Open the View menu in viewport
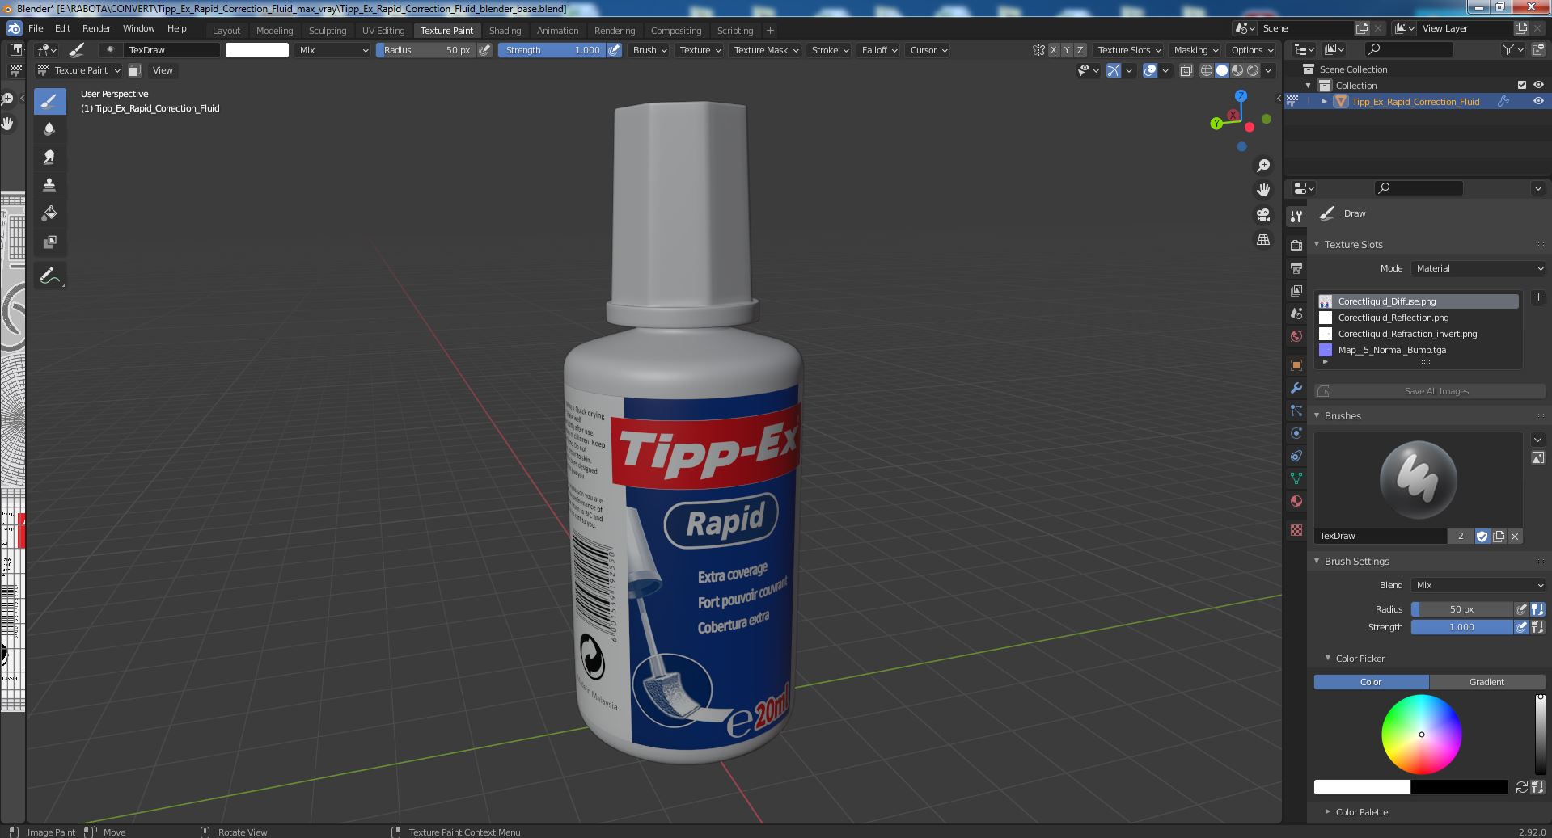 tap(163, 70)
